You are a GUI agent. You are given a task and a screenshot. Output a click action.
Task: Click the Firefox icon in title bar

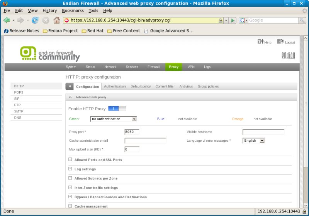click(5, 3)
